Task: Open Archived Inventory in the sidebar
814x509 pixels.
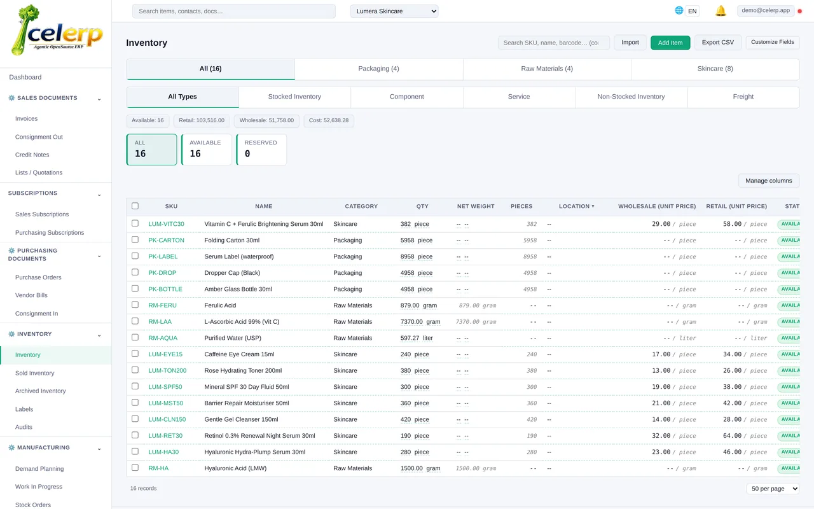Action: [41, 391]
